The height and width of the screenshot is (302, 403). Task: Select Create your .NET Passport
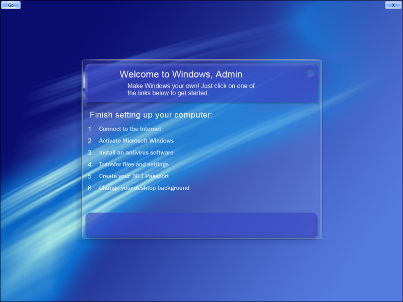pyautogui.click(x=134, y=176)
